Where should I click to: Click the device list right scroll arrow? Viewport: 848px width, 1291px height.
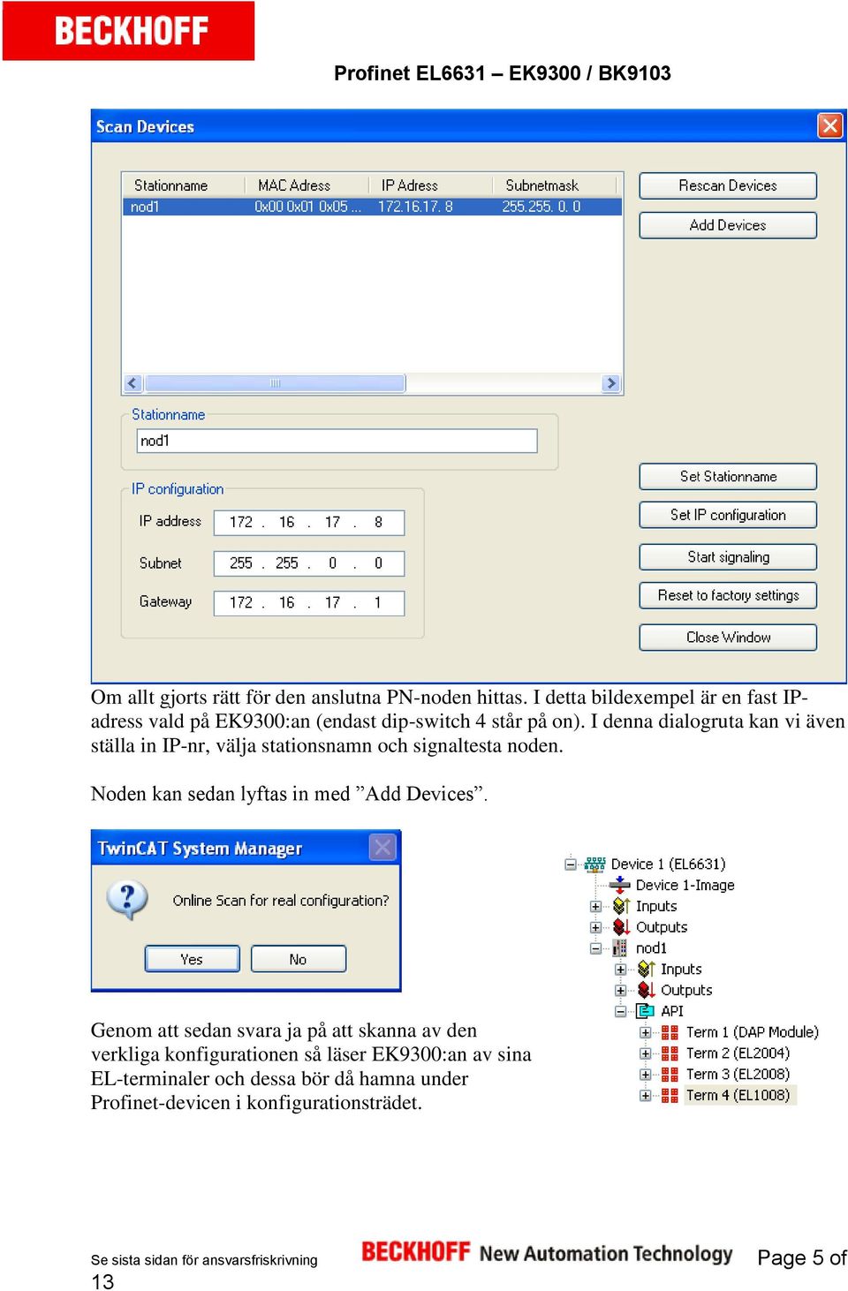(x=610, y=383)
